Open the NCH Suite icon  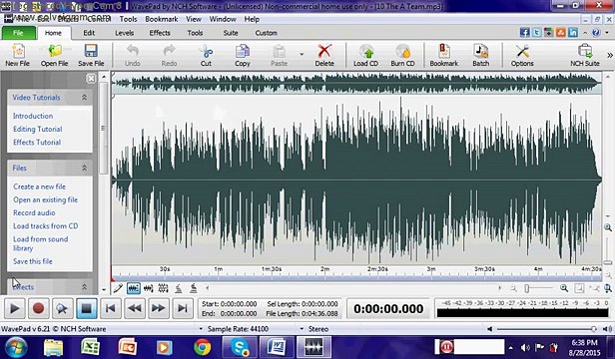tap(585, 55)
